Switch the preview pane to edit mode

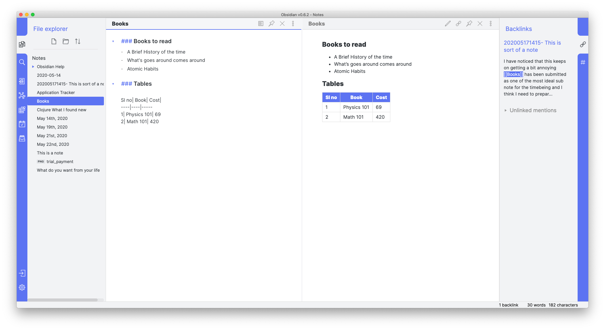[448, 24]
